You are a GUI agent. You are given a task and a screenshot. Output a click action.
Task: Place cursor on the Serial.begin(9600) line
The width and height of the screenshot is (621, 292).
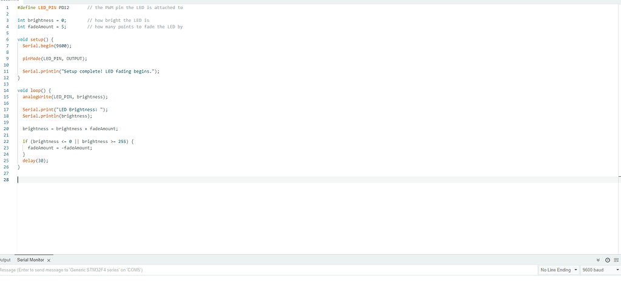pyautogui.click(x=47, y=46)
